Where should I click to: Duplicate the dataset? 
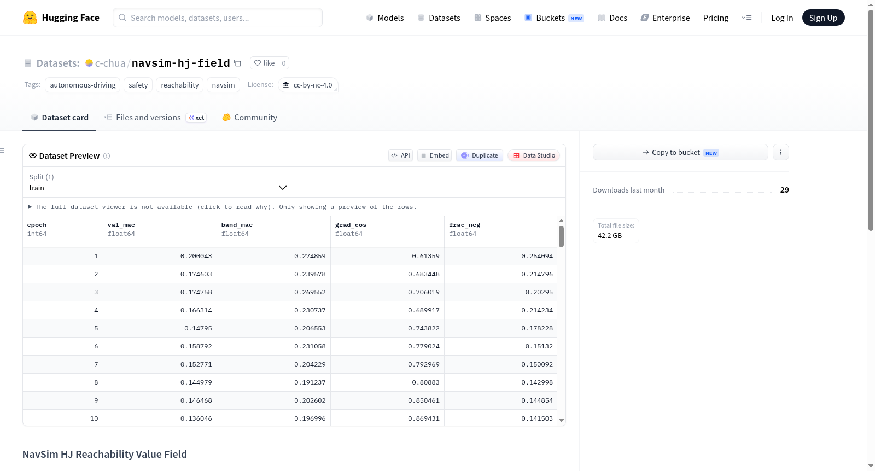point(480,155)
